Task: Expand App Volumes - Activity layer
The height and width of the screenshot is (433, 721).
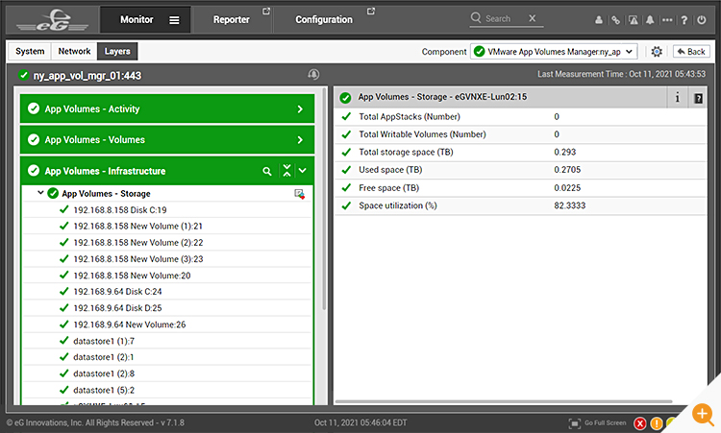Action: [167, 108]
